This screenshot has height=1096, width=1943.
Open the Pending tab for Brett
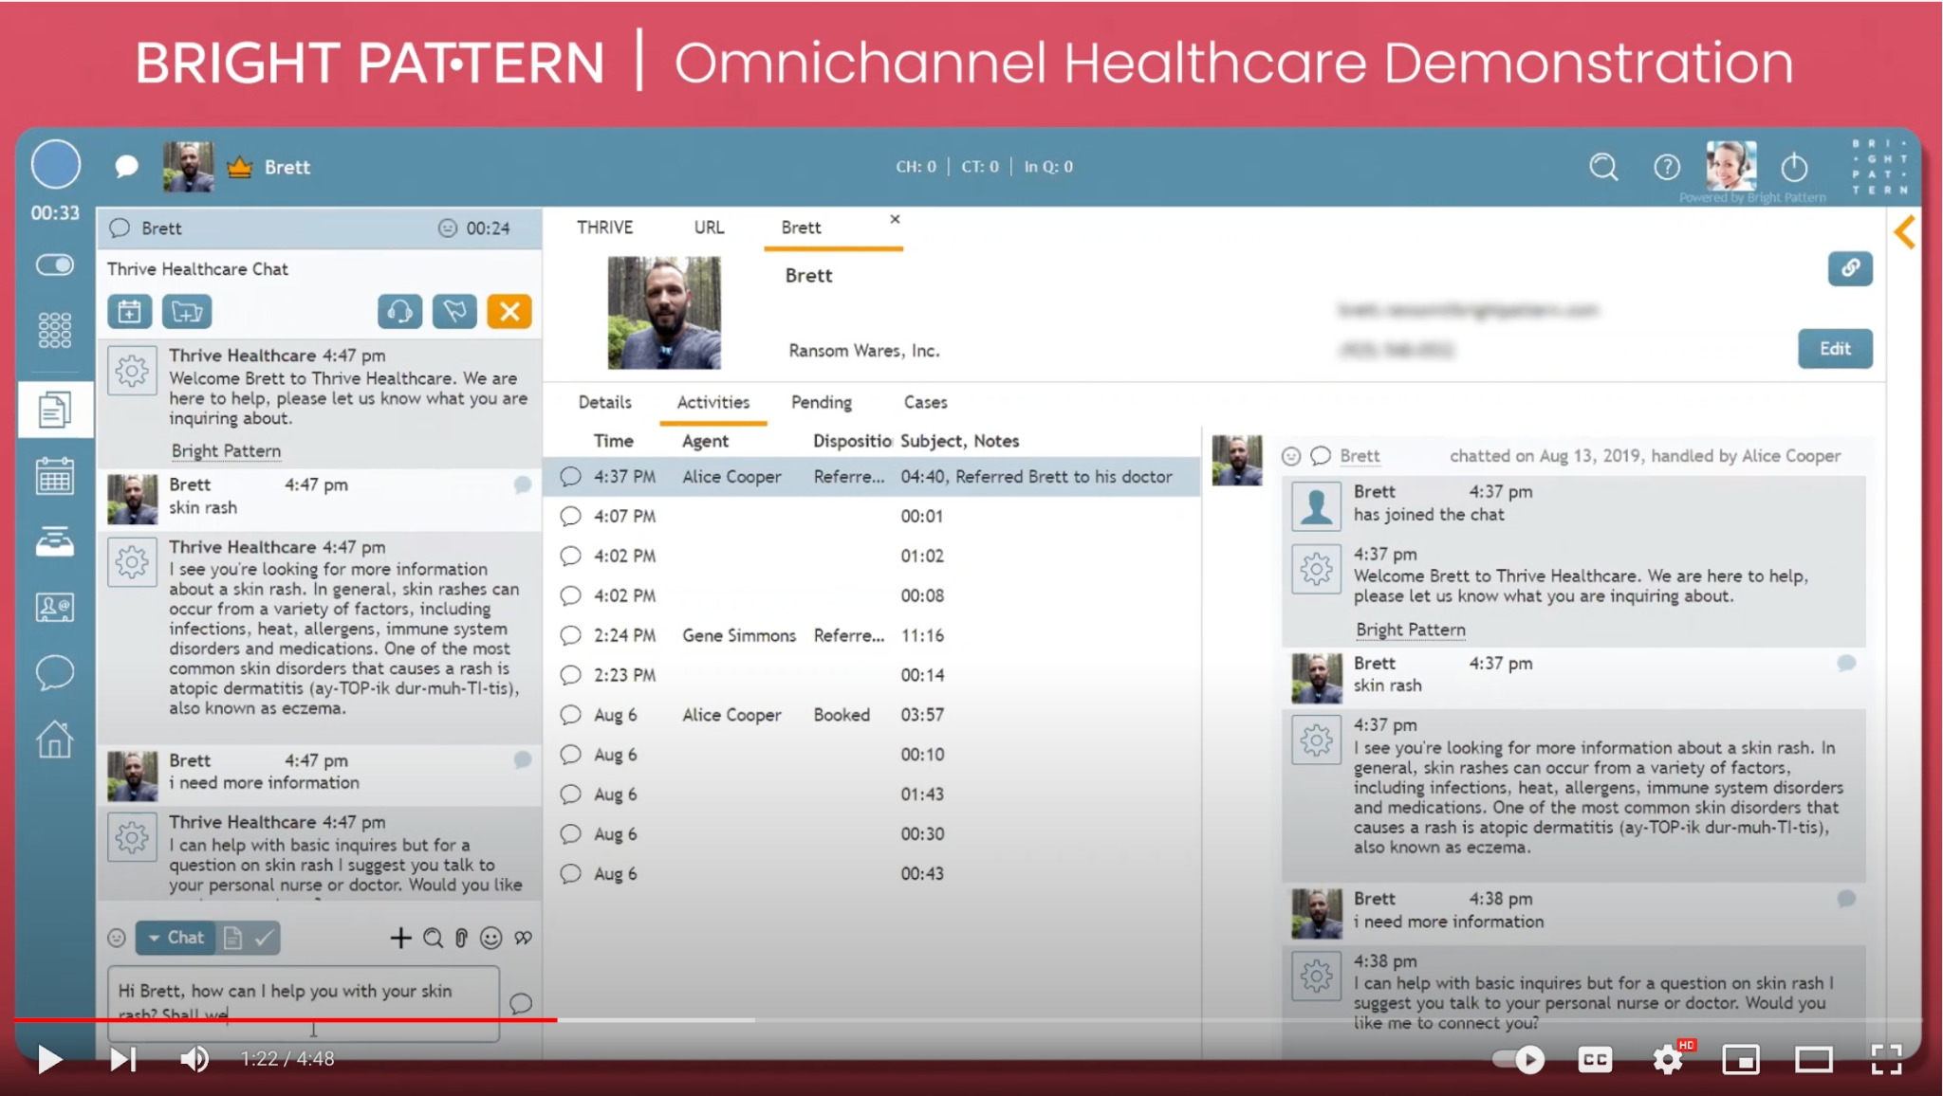tap(822, 402)
